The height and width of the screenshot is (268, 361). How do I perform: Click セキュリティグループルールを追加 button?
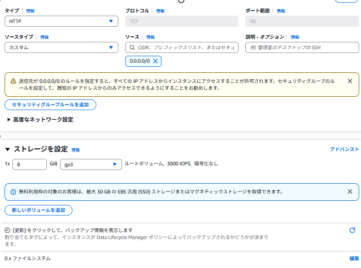tap(50, 105)
